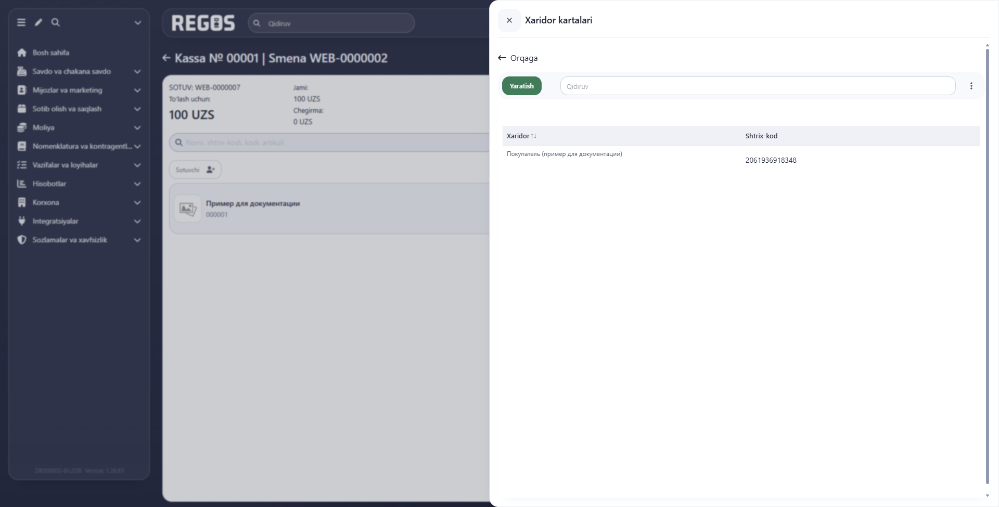
Task: Click the Xaridor column sort arrows
Action: (533, 136)
